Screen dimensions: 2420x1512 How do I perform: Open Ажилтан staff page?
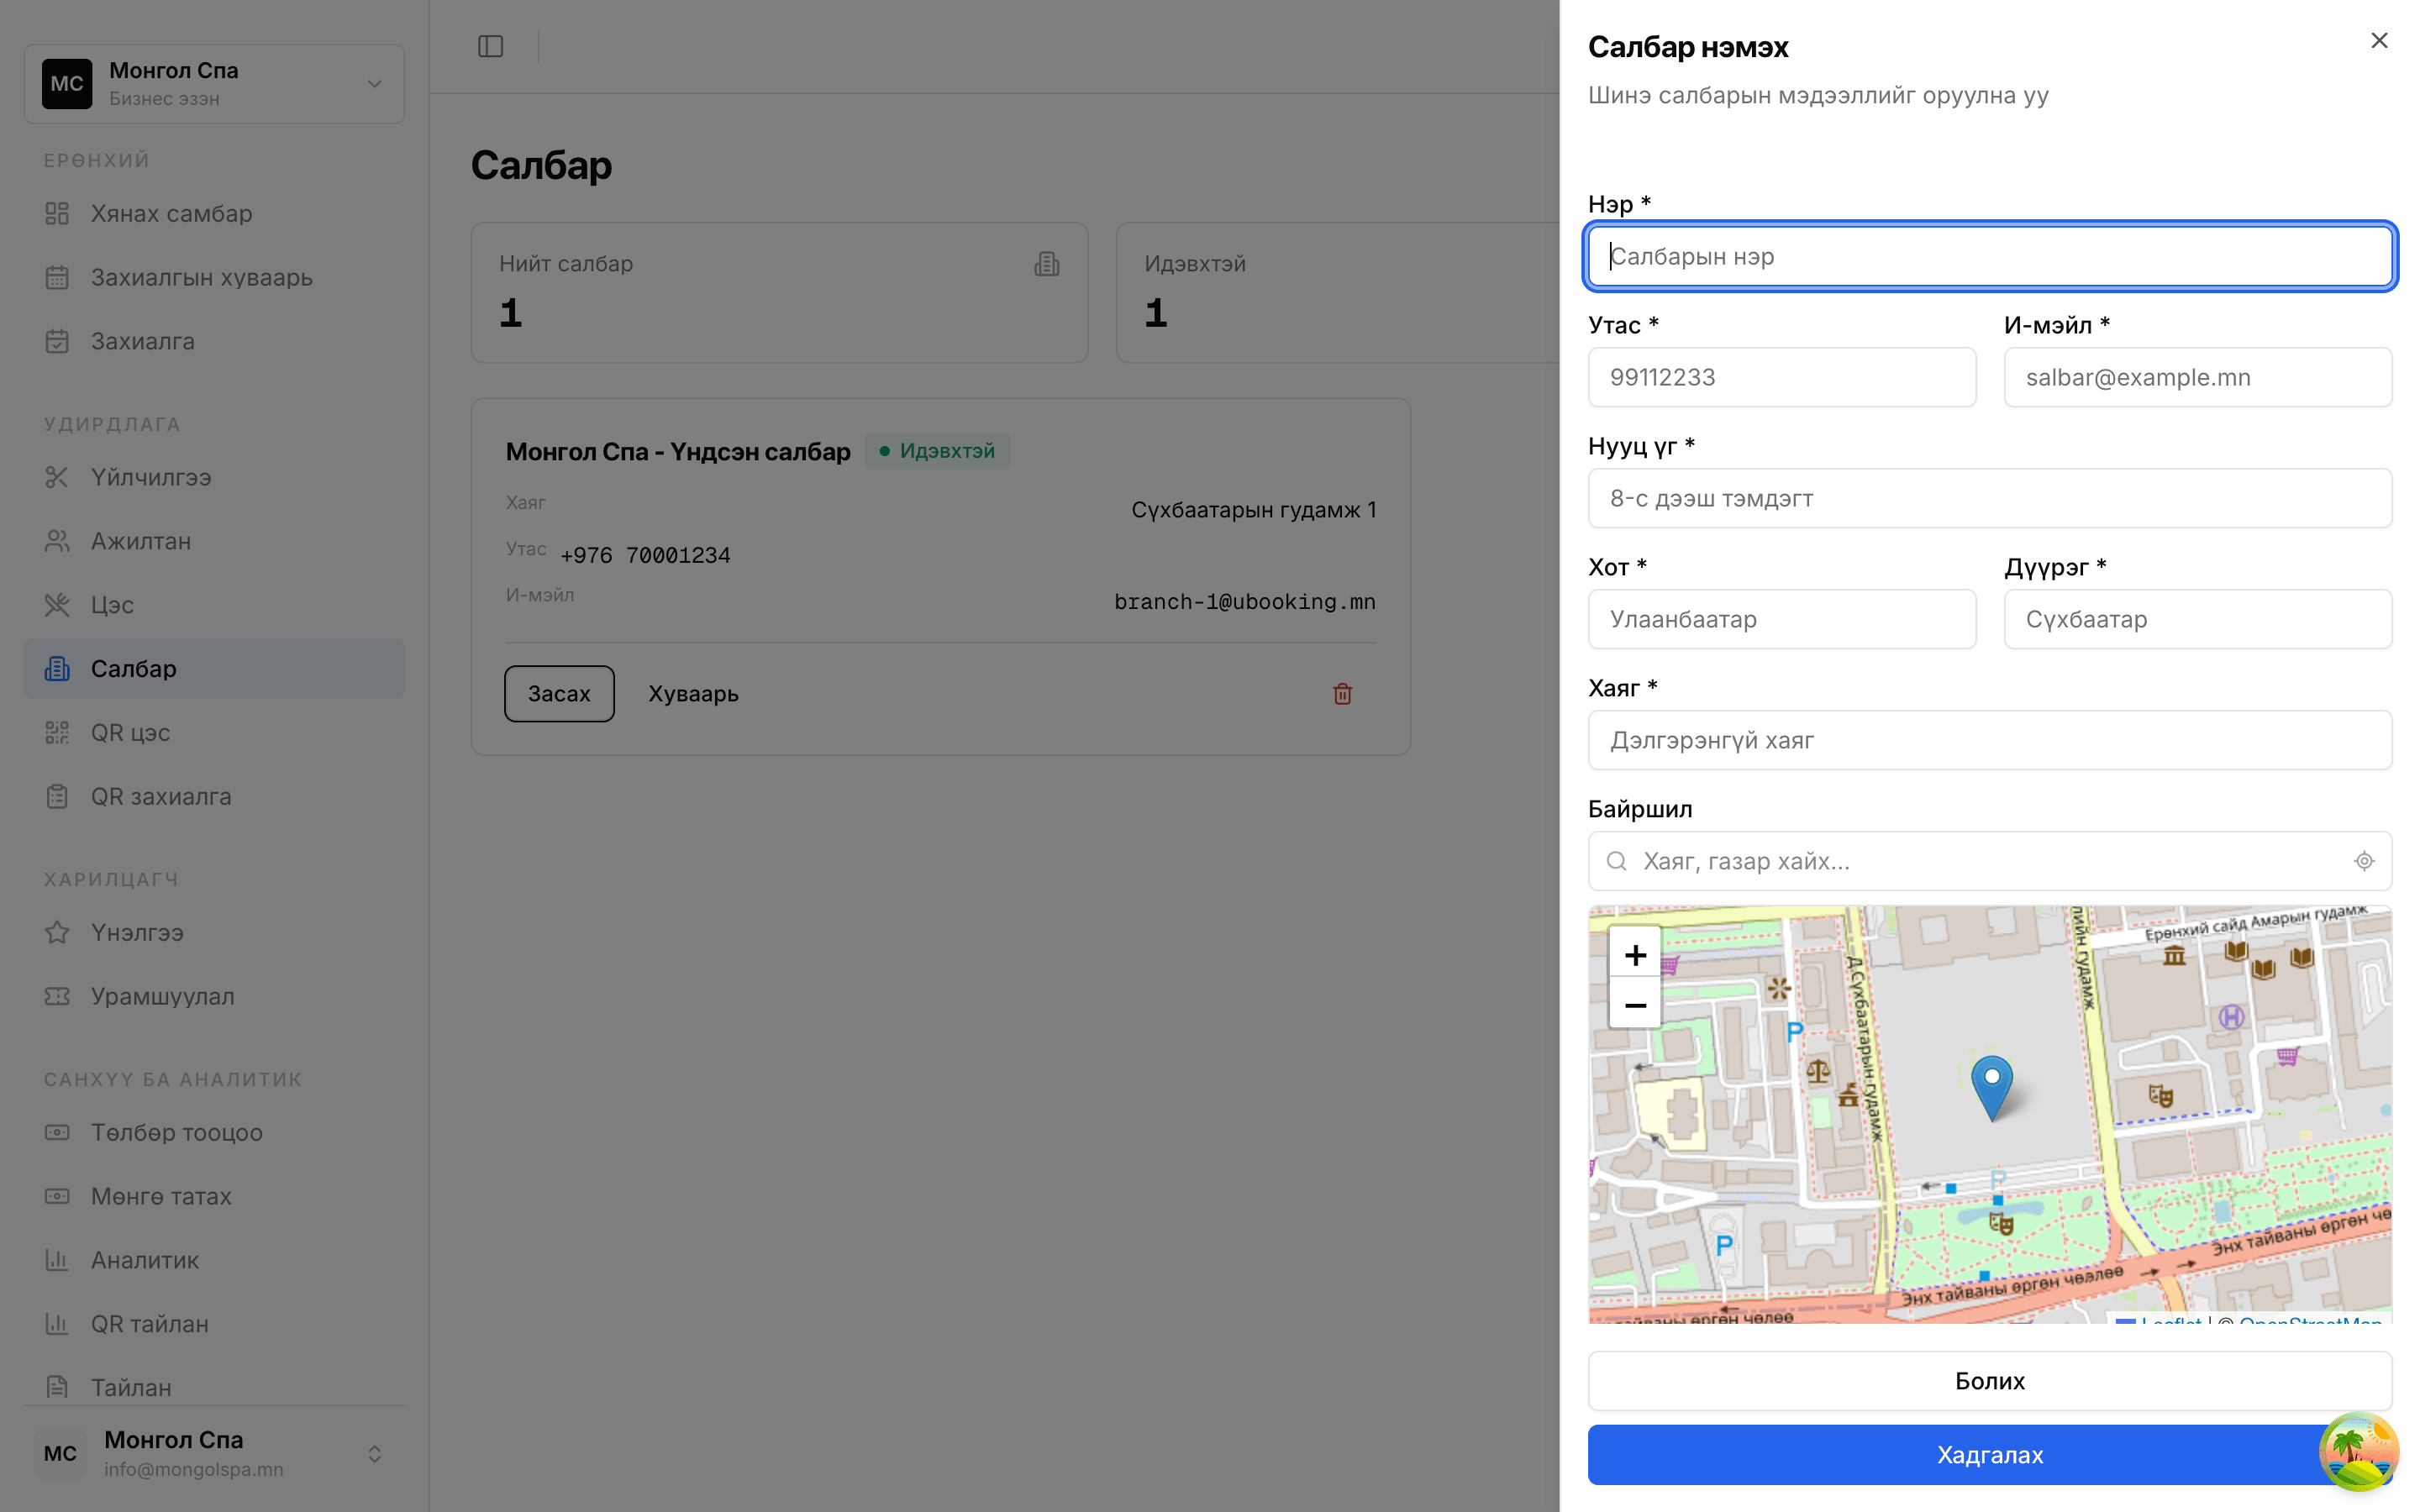point(214,541)
